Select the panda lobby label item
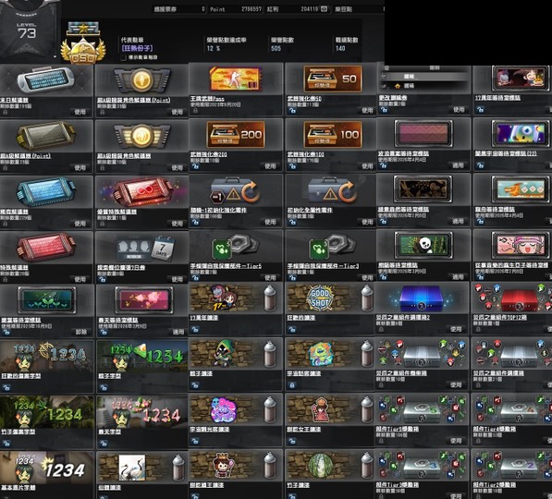The height and width of the screenshot is (499, 552). point(423,245)
